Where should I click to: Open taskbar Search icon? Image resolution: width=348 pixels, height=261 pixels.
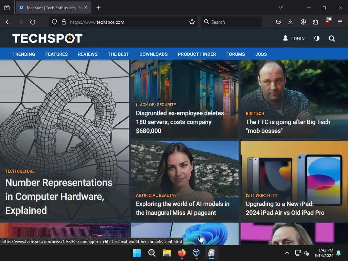tap(152, 253)
